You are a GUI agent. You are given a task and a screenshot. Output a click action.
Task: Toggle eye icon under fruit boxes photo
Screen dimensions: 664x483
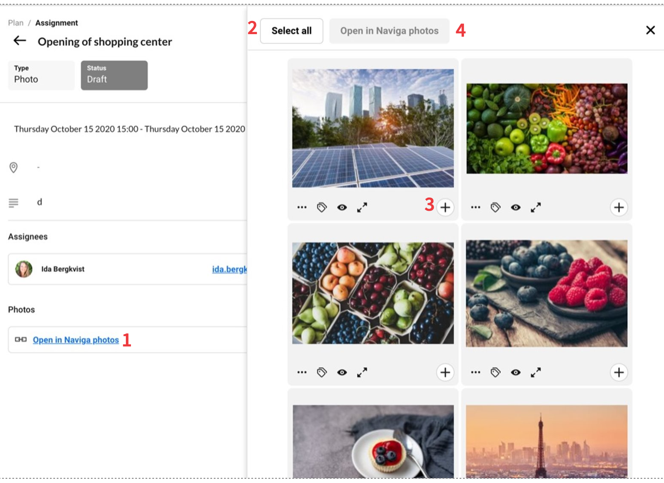[342, 372]
